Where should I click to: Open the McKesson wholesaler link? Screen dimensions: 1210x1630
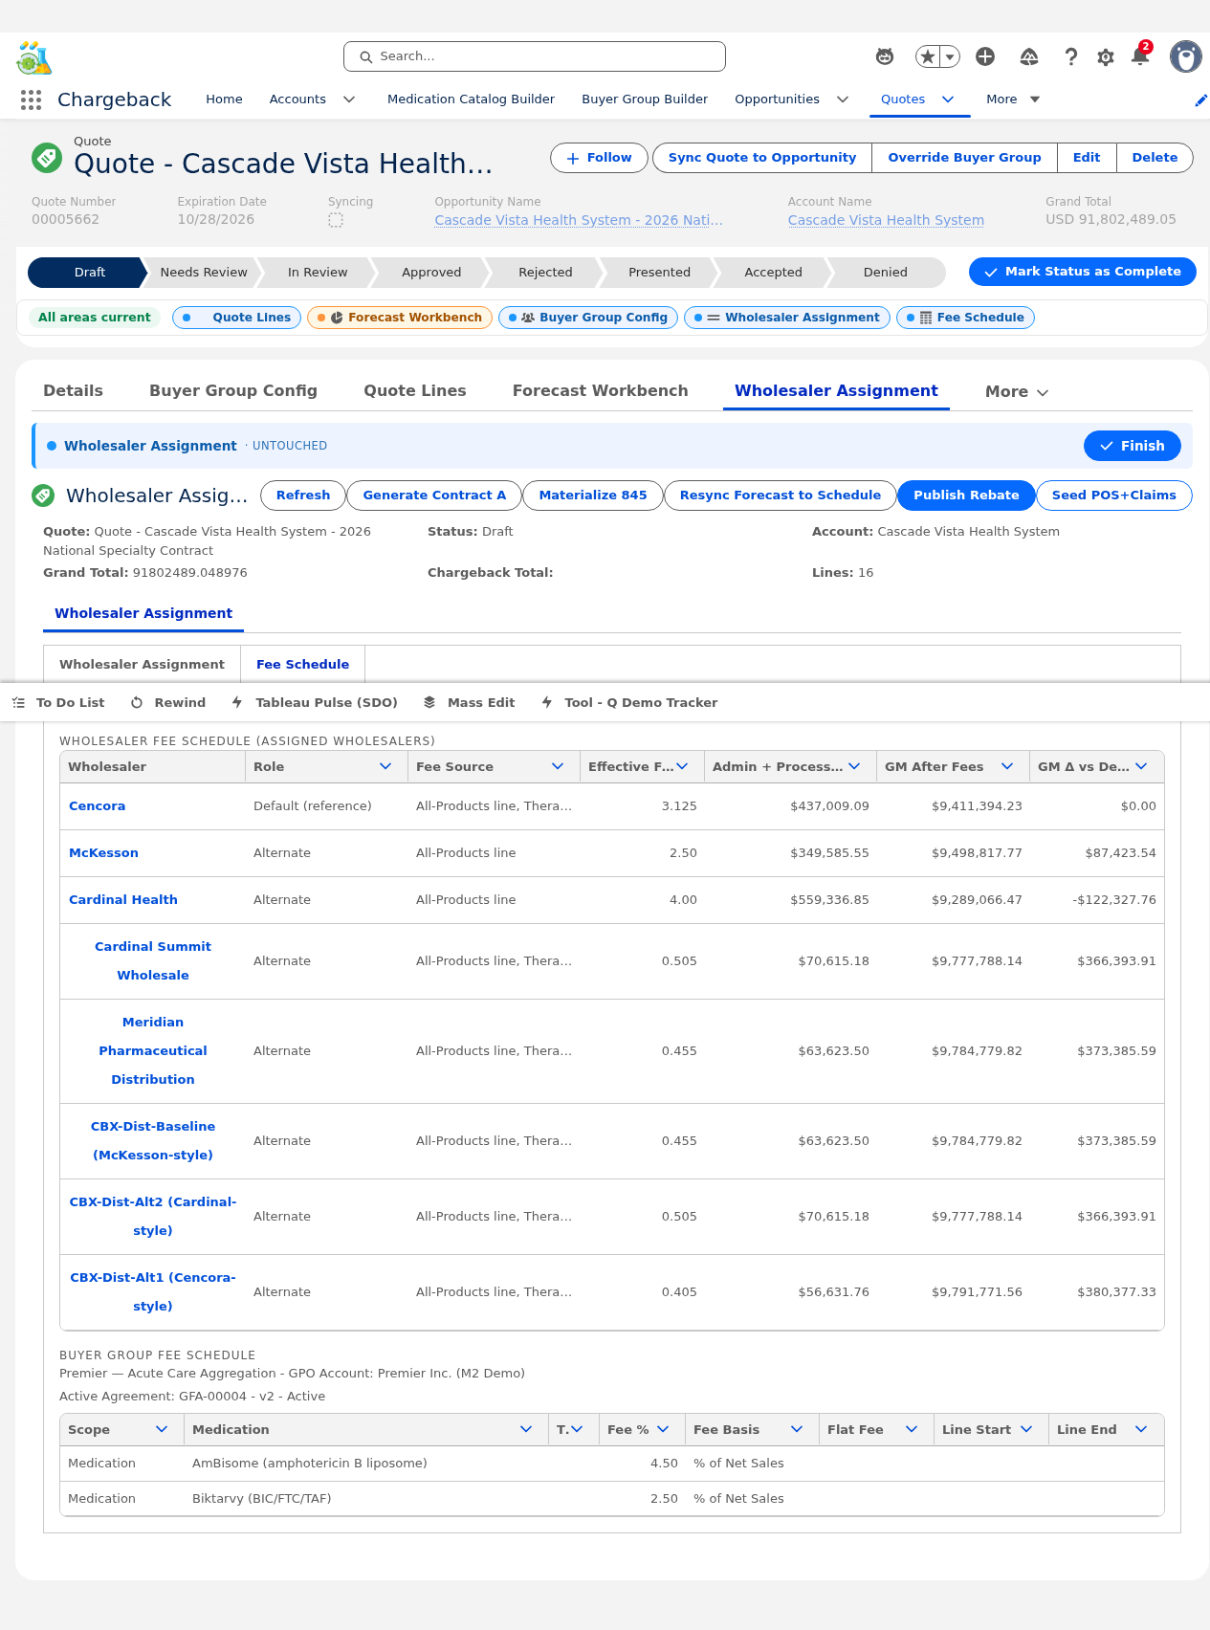click(x=103, y=853)
